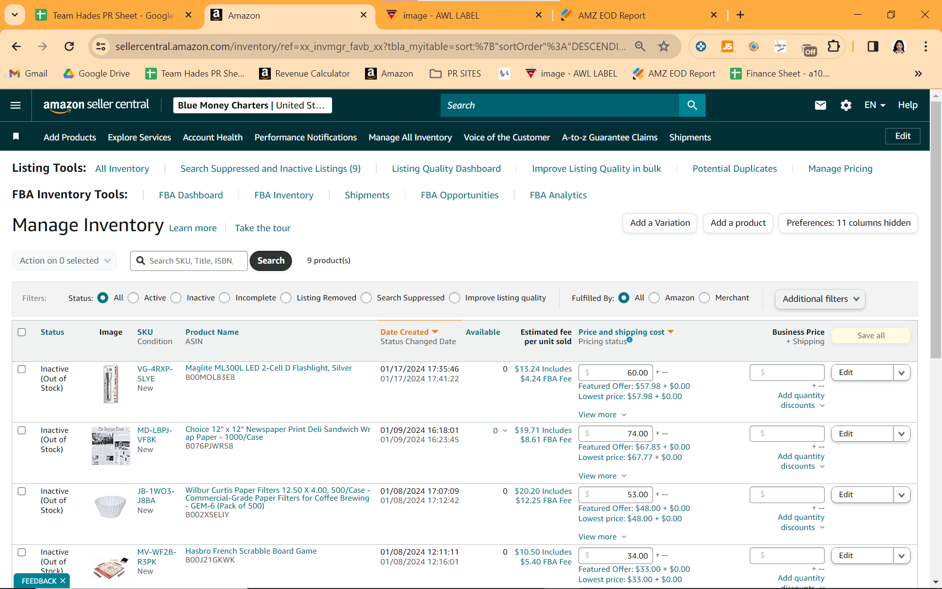Expand the Additional filters dropdown

click(820, 299)
